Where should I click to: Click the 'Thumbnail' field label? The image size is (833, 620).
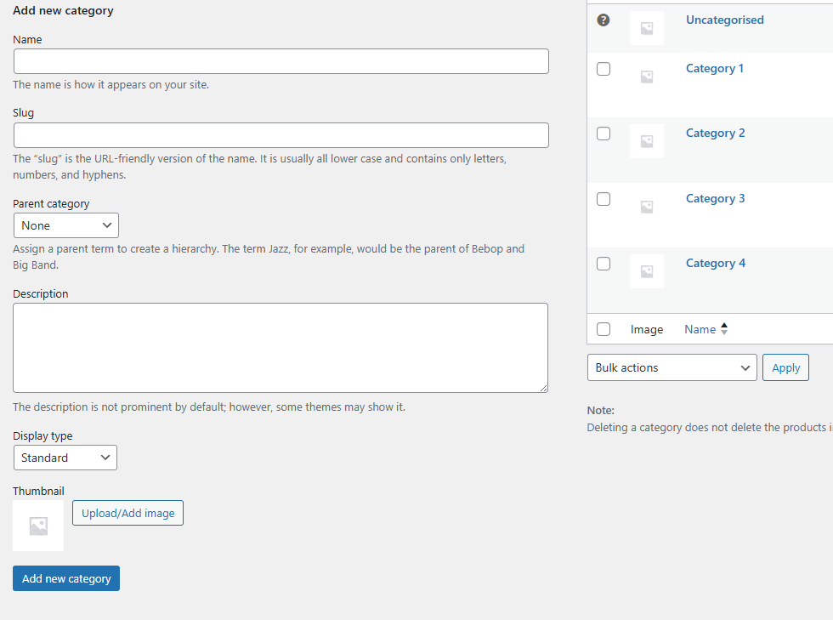coord(38,491)
